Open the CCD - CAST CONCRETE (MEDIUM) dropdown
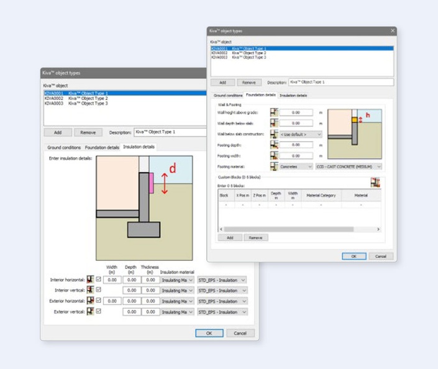The width and height of the screenshot is (438, 369). (349, 166)
